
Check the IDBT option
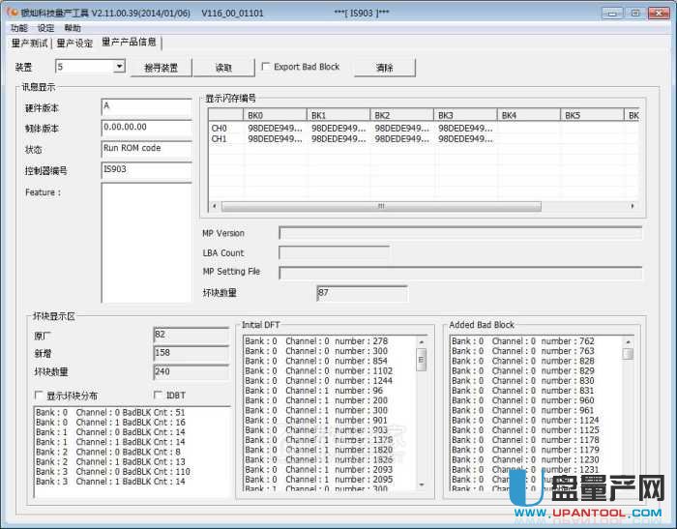click(x=159, y=396)
